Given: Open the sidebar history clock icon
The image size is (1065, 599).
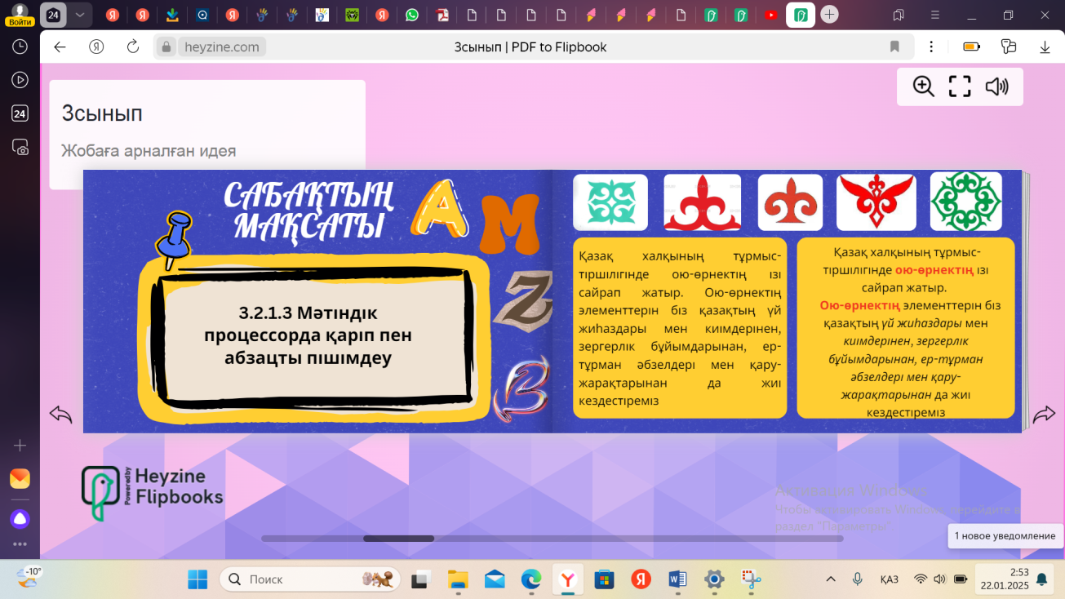Looking at the screenshot, I should [x=20, y=47].
